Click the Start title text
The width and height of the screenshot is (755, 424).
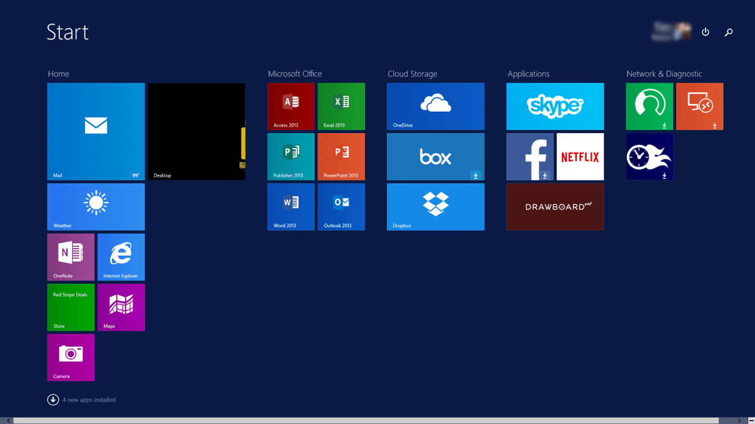[x=68, y=32]
